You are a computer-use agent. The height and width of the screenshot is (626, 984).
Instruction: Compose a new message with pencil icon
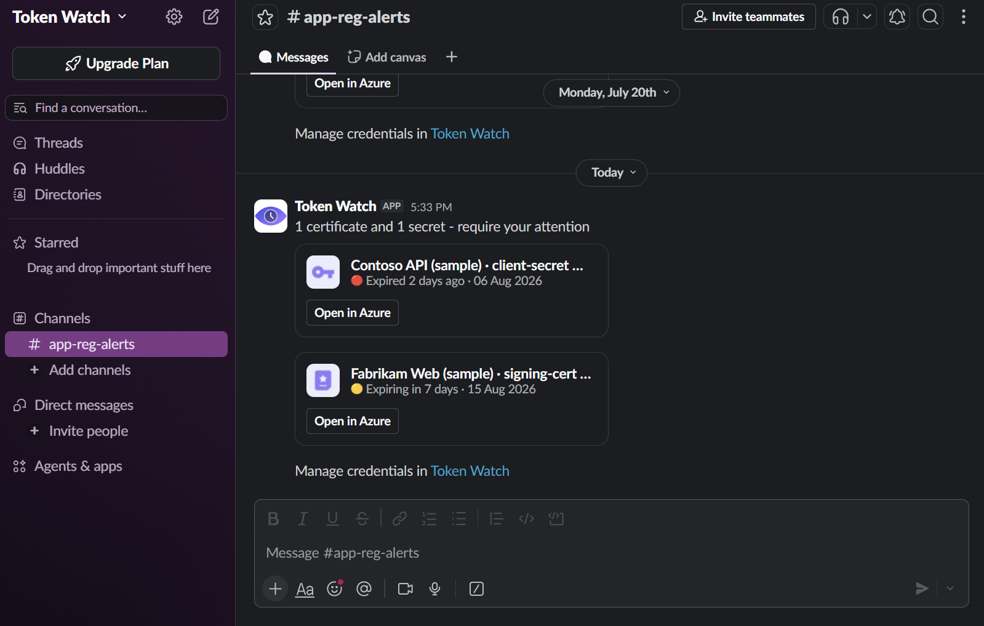click(x=211, y=17)
